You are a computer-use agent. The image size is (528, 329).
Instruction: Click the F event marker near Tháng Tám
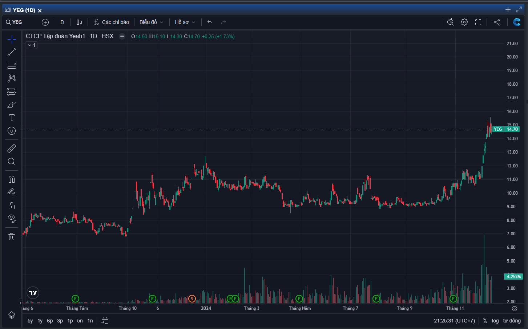(75, 299)
